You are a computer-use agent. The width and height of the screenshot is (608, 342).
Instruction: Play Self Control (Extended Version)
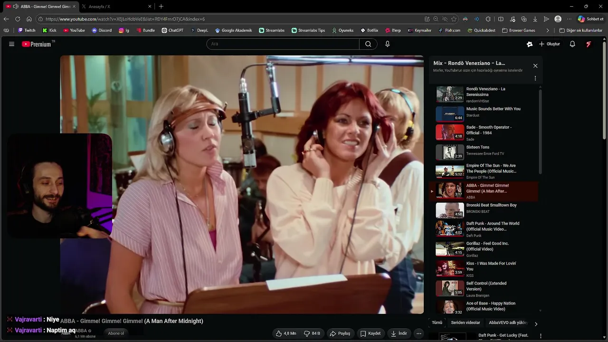pyautogui.click(x=484, y=289)
